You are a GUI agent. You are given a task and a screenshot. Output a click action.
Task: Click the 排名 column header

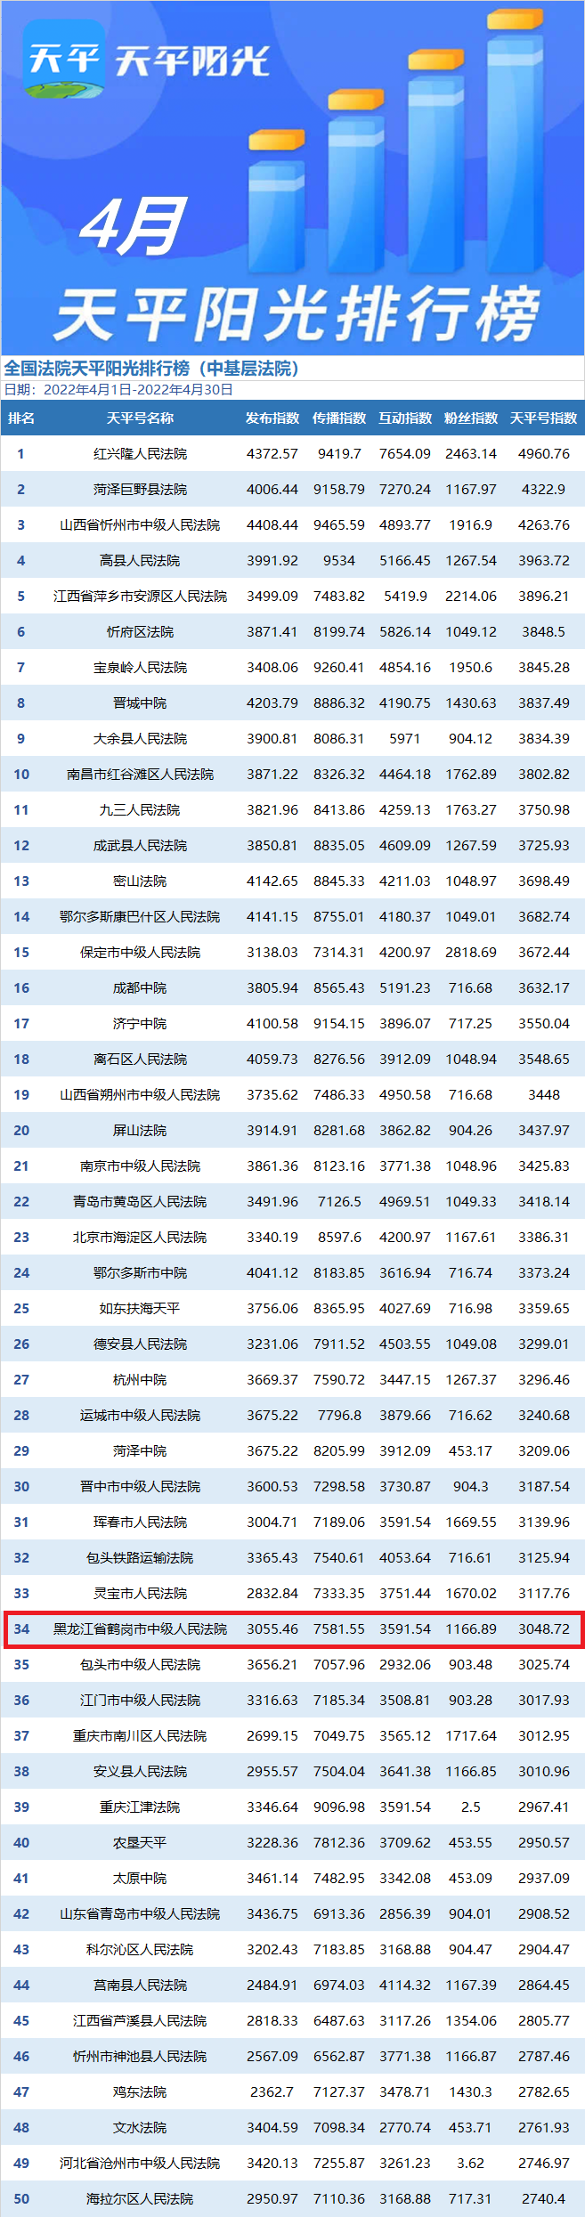point(21,418)
